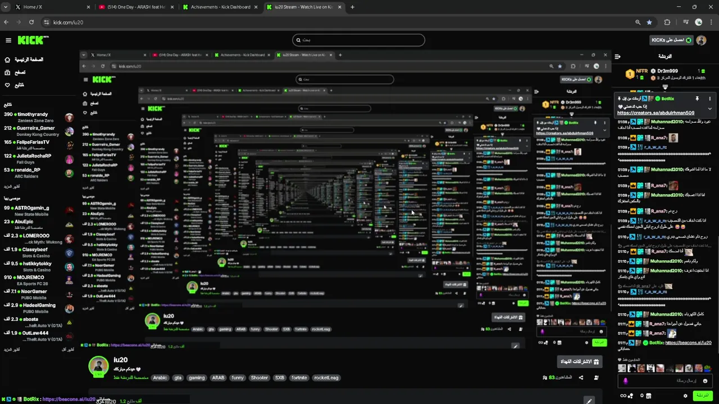Send the message with the green chat button
The height and width of the screenshot is (404, 719).
(x=702, y=396)
